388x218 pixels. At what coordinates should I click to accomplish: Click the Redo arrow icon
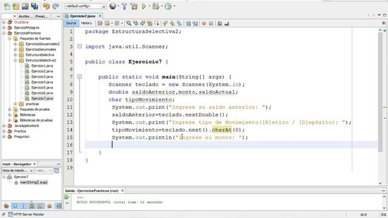point(56,6)
